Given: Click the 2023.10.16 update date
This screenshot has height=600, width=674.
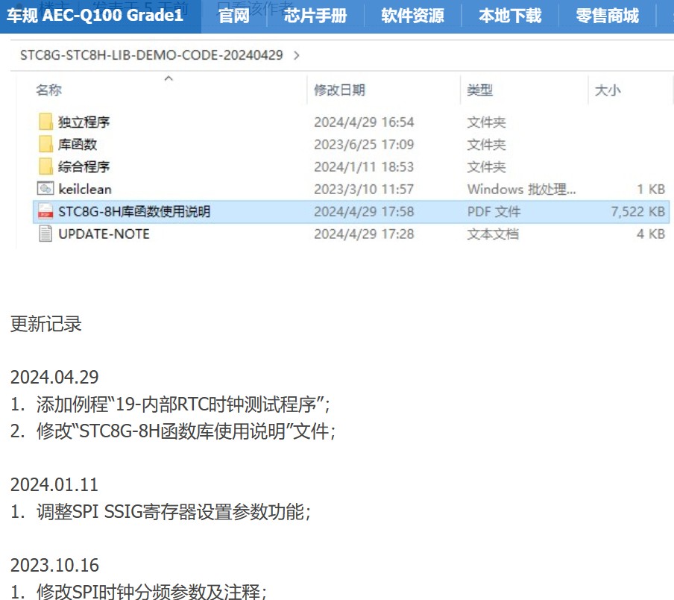Looking at the screenshot, I should click(54, 565).
